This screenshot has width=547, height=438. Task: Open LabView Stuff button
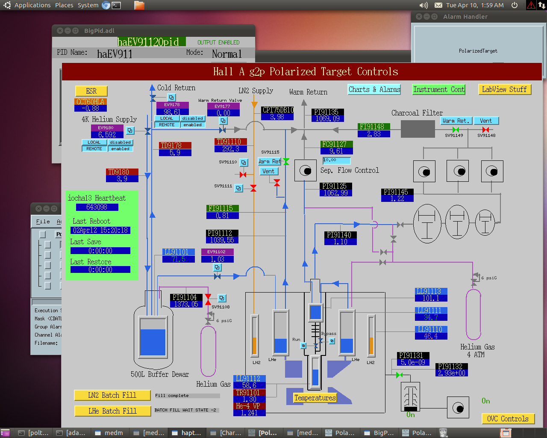(x=505, y=89)
